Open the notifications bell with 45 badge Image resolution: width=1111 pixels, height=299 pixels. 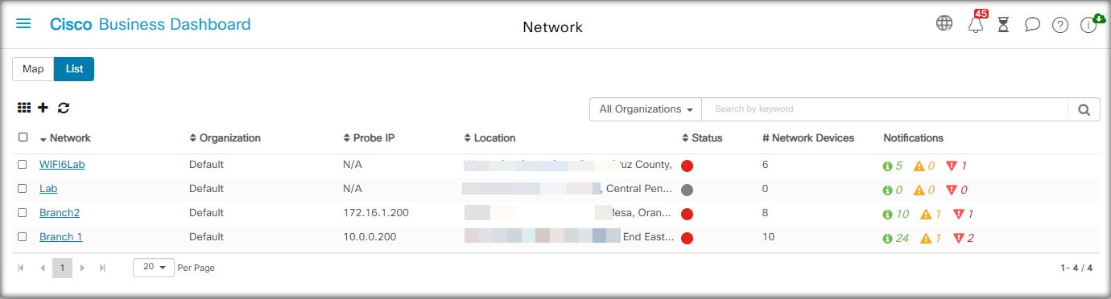click(x=977, y=23)
